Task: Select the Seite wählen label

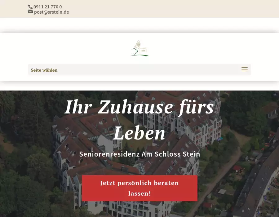Action: 44,70
